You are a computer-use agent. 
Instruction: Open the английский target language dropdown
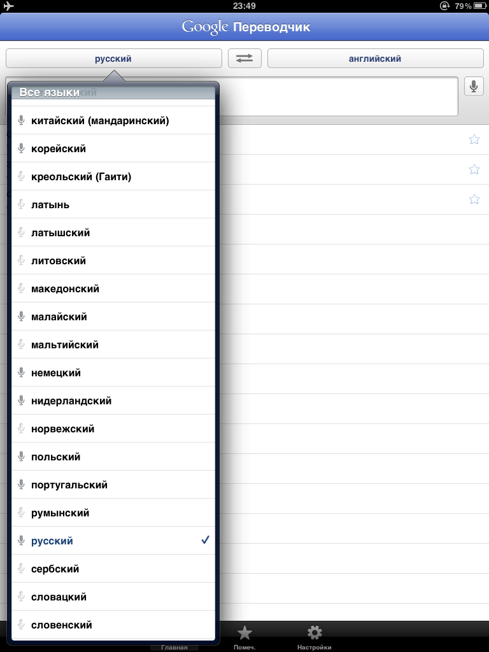point(375,59)
